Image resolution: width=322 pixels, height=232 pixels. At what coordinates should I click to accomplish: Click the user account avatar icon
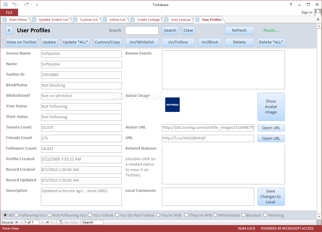(318, 12)
